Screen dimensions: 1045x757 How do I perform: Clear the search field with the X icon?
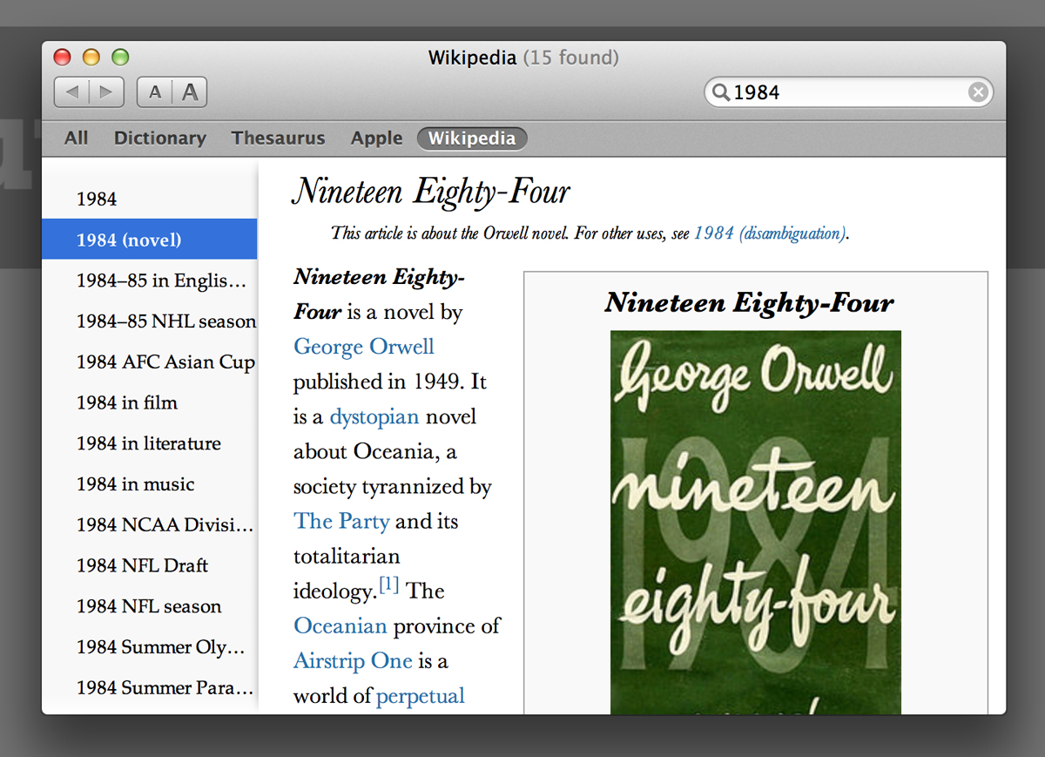[978, 91]
